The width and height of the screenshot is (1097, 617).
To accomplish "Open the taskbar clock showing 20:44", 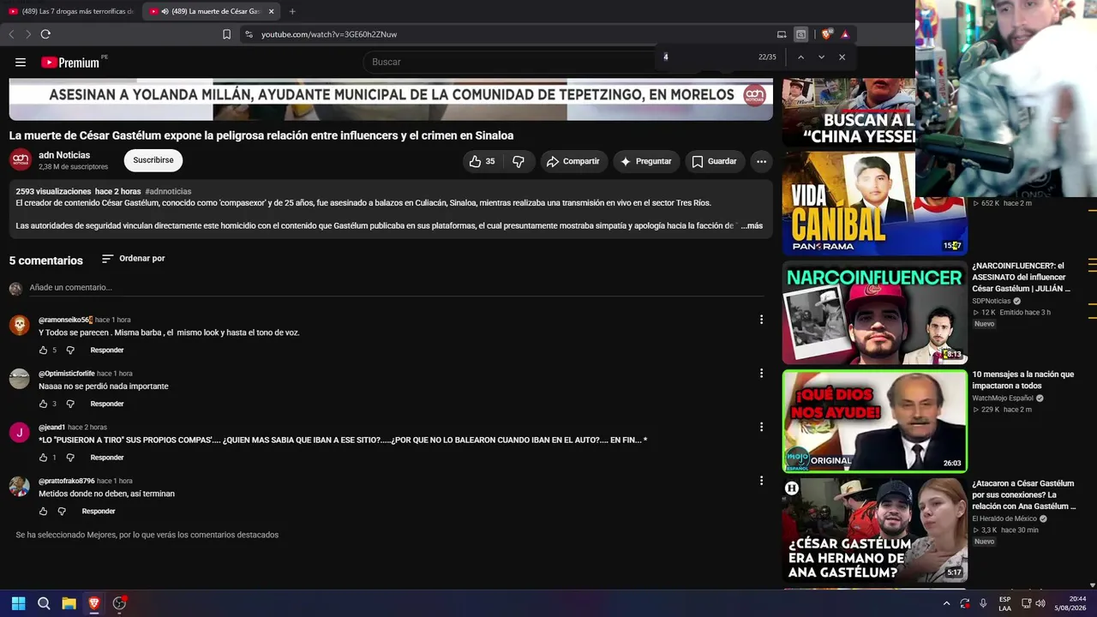I will pos(1070,603).
